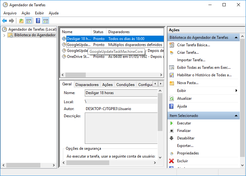Click the clock icon of OneDrive St... task
This screenshot has width=246, height=176.
pyautogui.click(x=64, y=57)
